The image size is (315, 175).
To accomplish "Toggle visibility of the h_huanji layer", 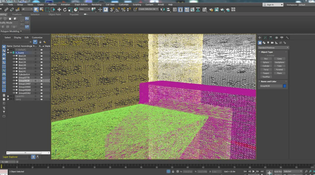I will click(11, 53).
